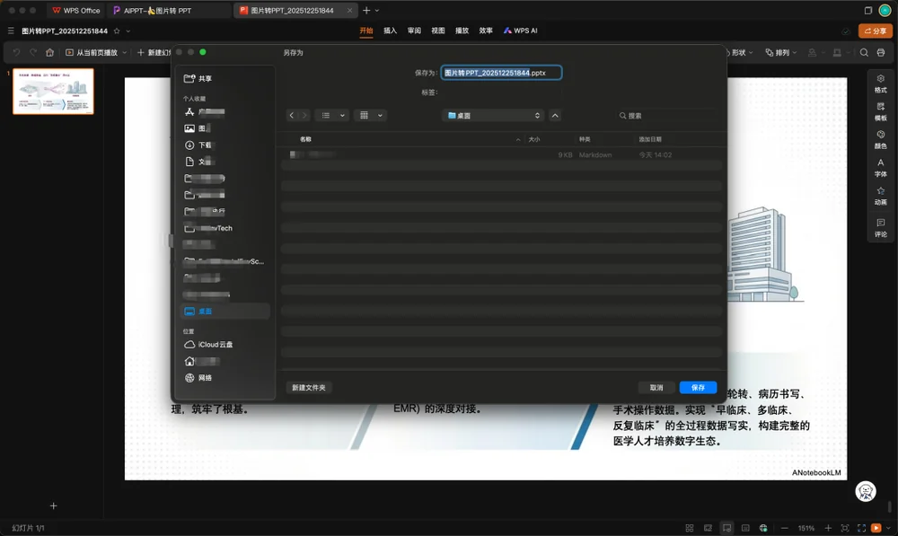Open the 评论 comments side panel
This screenshot has width=898, height=536.
pos(880,227)
